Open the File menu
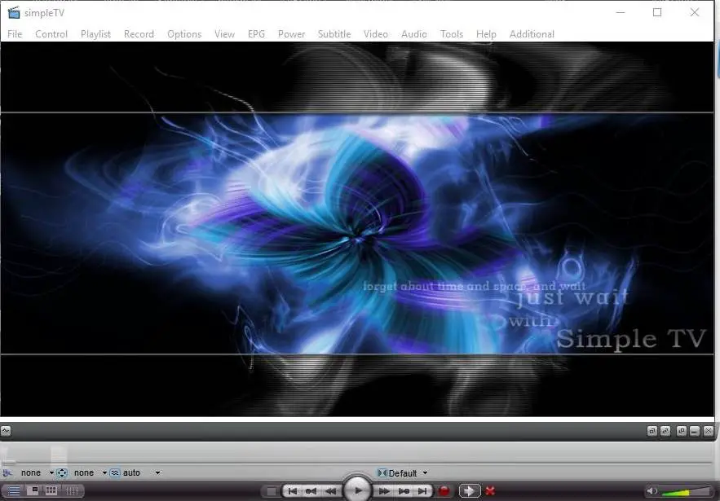 coord(15,34)
